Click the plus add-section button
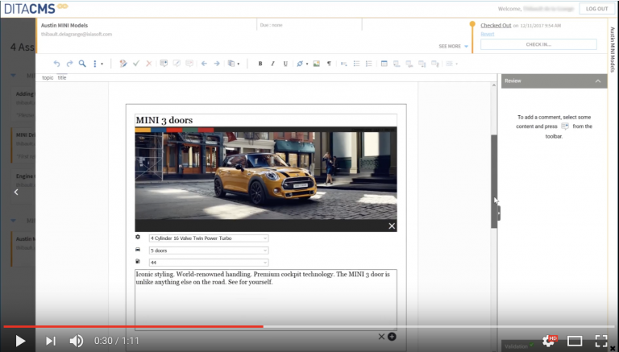 tap(392, 337)
